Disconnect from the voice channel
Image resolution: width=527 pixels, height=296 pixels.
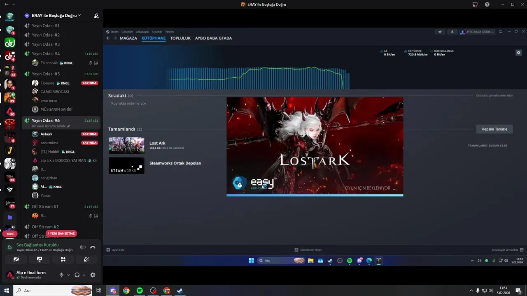click(93, 247)
